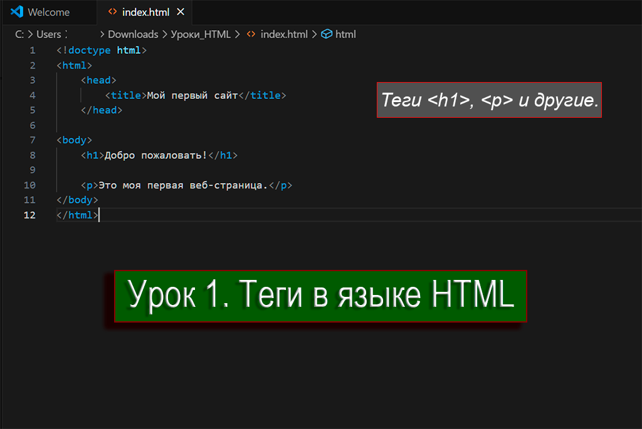Click the heading text Добро пожаловать!
642x429 pixels.
tap(155, 155)
